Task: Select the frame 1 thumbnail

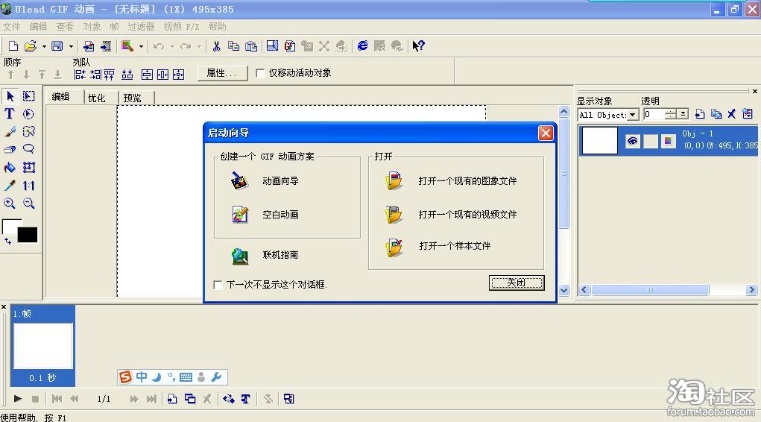Action: coord(43,346)
